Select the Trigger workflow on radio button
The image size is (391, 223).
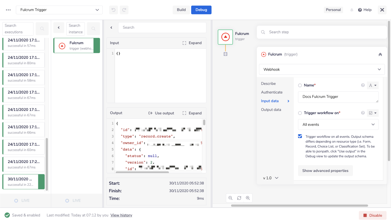(300, 113)
